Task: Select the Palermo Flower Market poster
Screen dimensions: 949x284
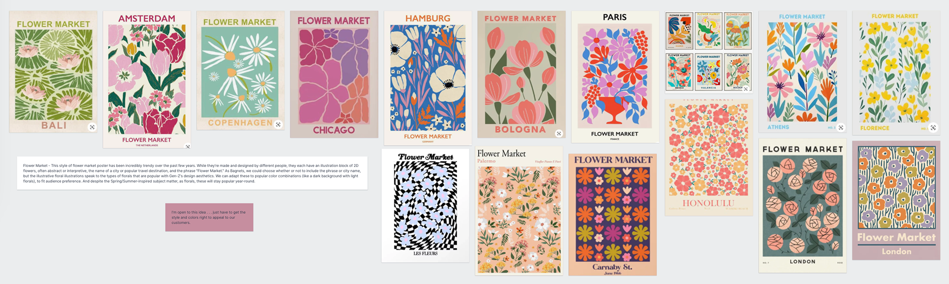Action: pos(519,211)
